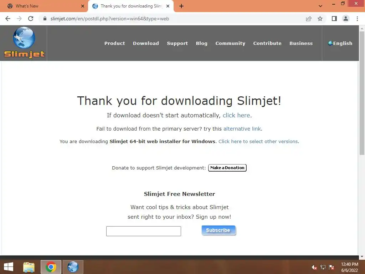Viewport: 365px width, 274px height.
Task: Click the Subscribe button
Action: 219,230
